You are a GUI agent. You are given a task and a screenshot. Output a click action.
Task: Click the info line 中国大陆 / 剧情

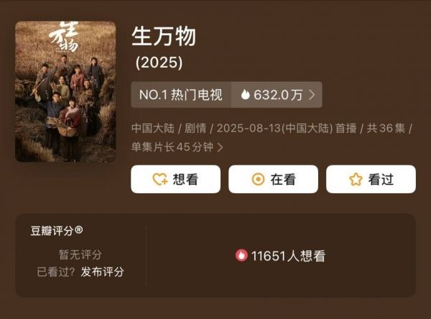point(169,129)
